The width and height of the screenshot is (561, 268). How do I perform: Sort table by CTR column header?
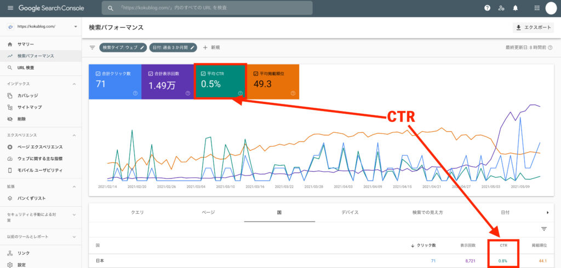(x=503, y=246)
